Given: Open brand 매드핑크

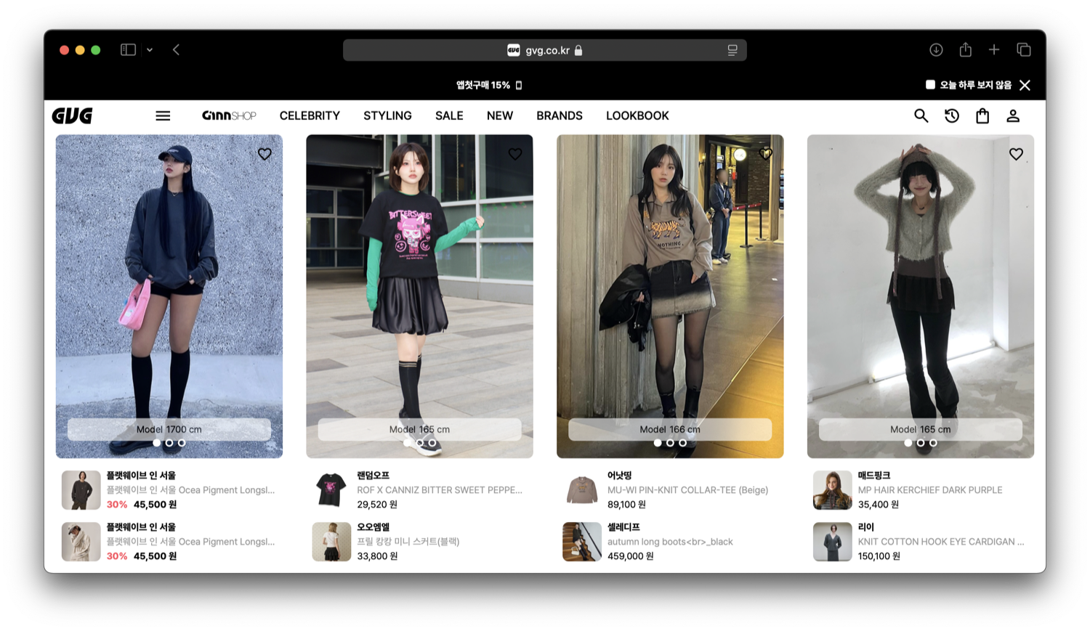Looking at the screenshot, I should [x=874, y=476].
